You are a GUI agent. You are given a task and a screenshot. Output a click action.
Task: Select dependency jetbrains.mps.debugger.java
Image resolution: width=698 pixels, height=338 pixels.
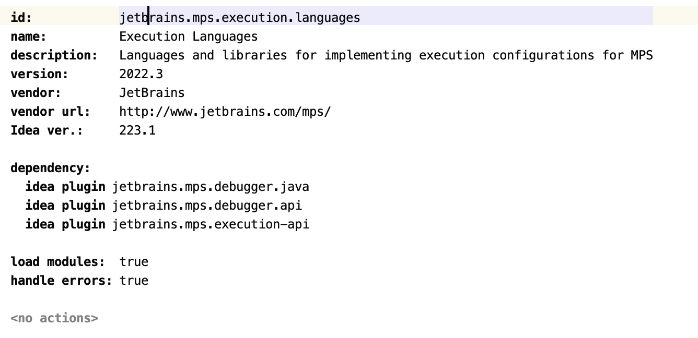coord(211,187)
